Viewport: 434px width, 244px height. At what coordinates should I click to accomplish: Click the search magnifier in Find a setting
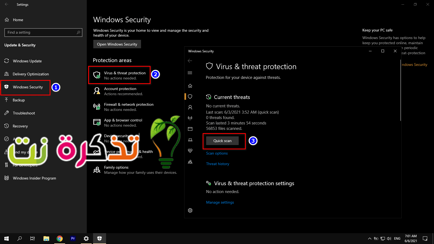click(78, 33)
